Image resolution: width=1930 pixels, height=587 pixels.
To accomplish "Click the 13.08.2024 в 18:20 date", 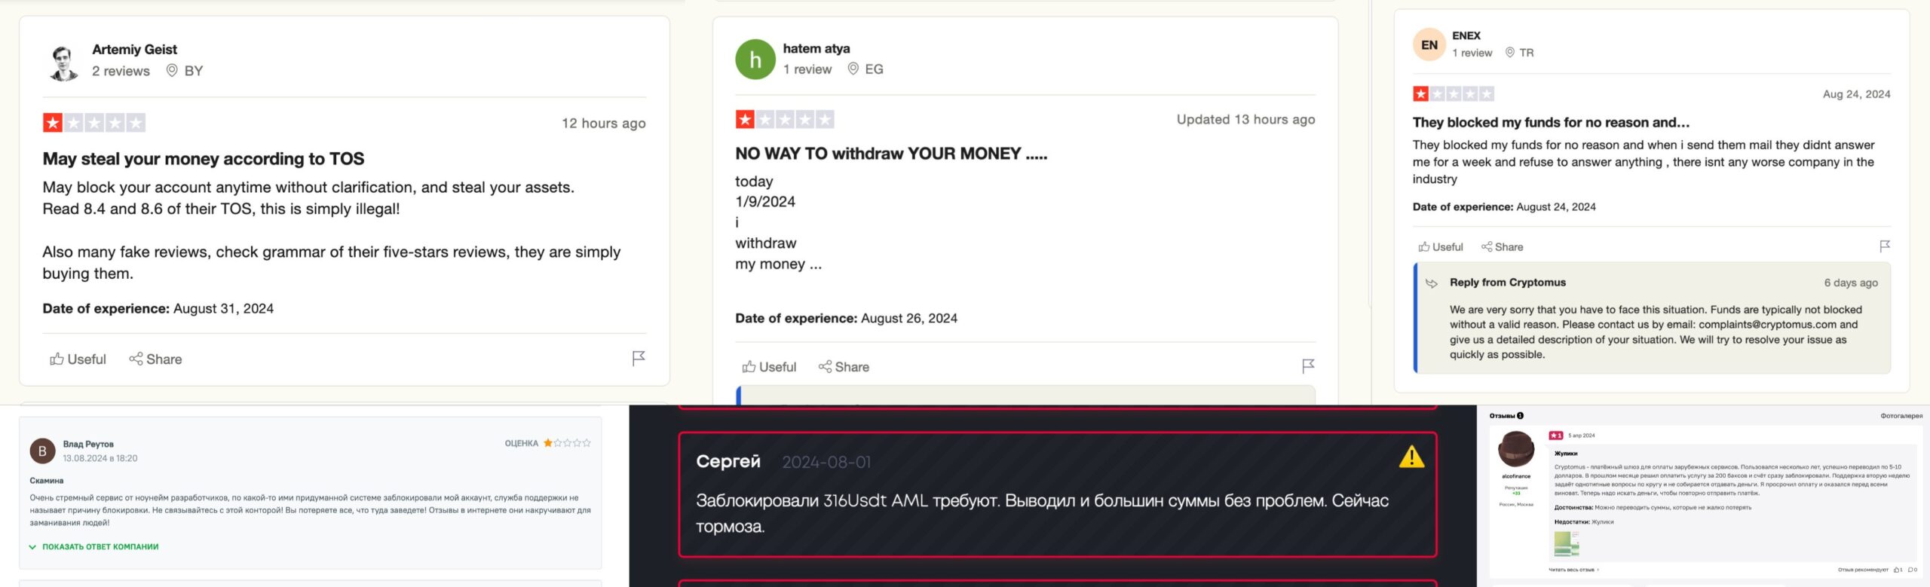I will click(x=100, y=458).
